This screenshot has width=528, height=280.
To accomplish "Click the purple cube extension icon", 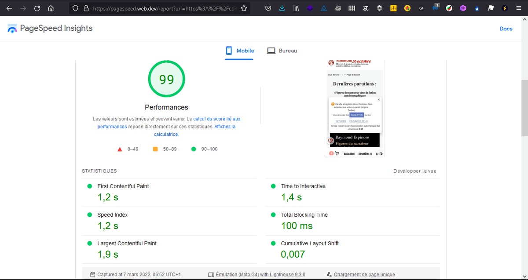I will pyautogui.click(x=310, y=8).
